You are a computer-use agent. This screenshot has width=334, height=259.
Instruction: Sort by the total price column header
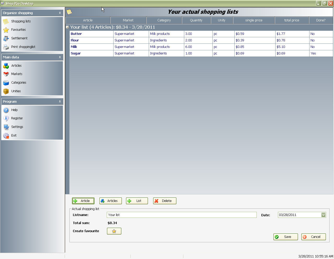tap(292, 20)
